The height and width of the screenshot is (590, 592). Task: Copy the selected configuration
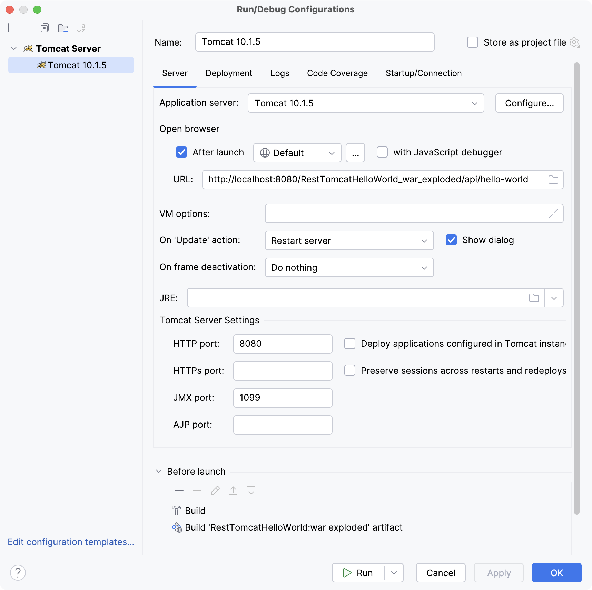tap(45, 28)
